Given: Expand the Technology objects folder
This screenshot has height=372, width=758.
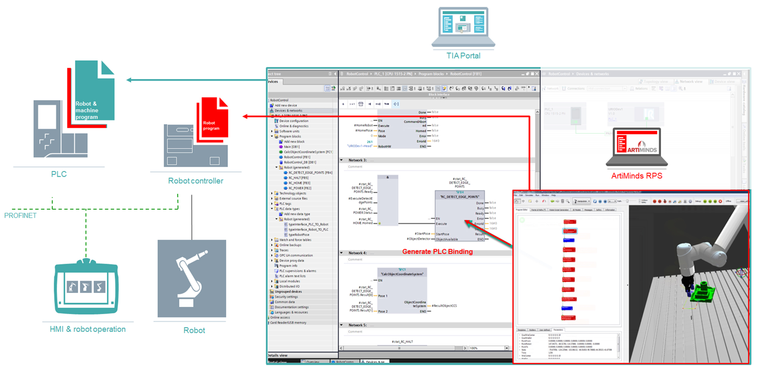Looking at the screenshot, I should pos(272,193).
